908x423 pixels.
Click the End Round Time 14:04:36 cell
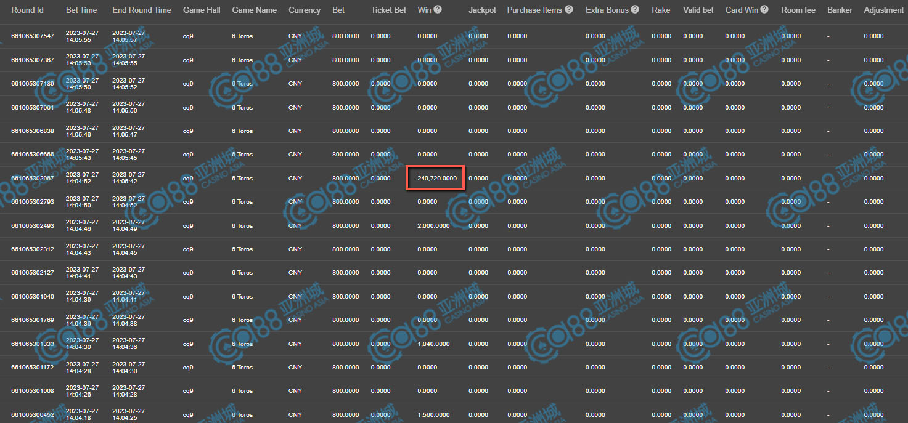coord(129,344)
